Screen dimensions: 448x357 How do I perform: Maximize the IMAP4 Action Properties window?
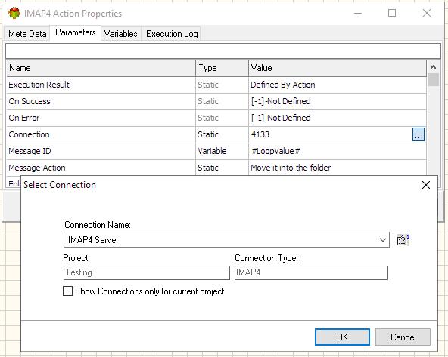tap(392, 13)
